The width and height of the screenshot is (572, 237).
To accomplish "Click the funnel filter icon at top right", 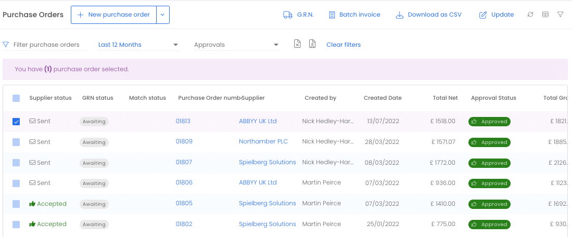I will click(561, 15).
